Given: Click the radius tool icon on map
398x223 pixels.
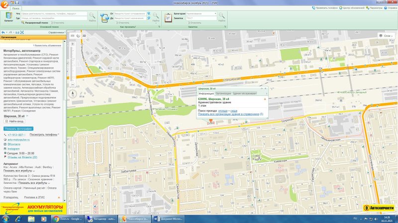Looking at the screenshot, I should coord(78,36).
